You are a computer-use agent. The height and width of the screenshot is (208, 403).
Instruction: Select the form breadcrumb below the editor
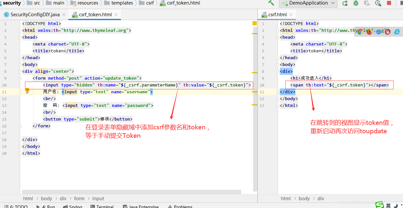(79, 198)
